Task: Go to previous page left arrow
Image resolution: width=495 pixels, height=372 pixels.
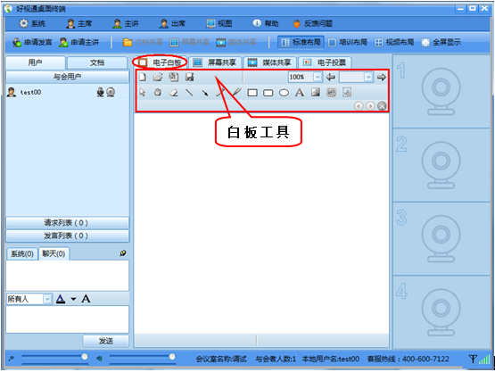Action: [331, 77]
